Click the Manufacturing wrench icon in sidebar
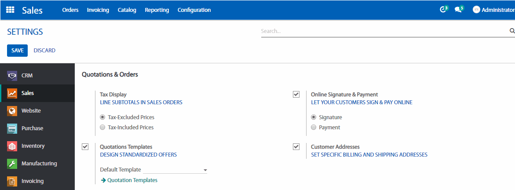Viewport: 515px width, 190px height. click(x=12, y=164)
